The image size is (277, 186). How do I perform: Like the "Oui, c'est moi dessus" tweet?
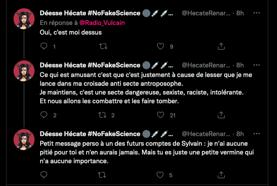pos(161,46)
